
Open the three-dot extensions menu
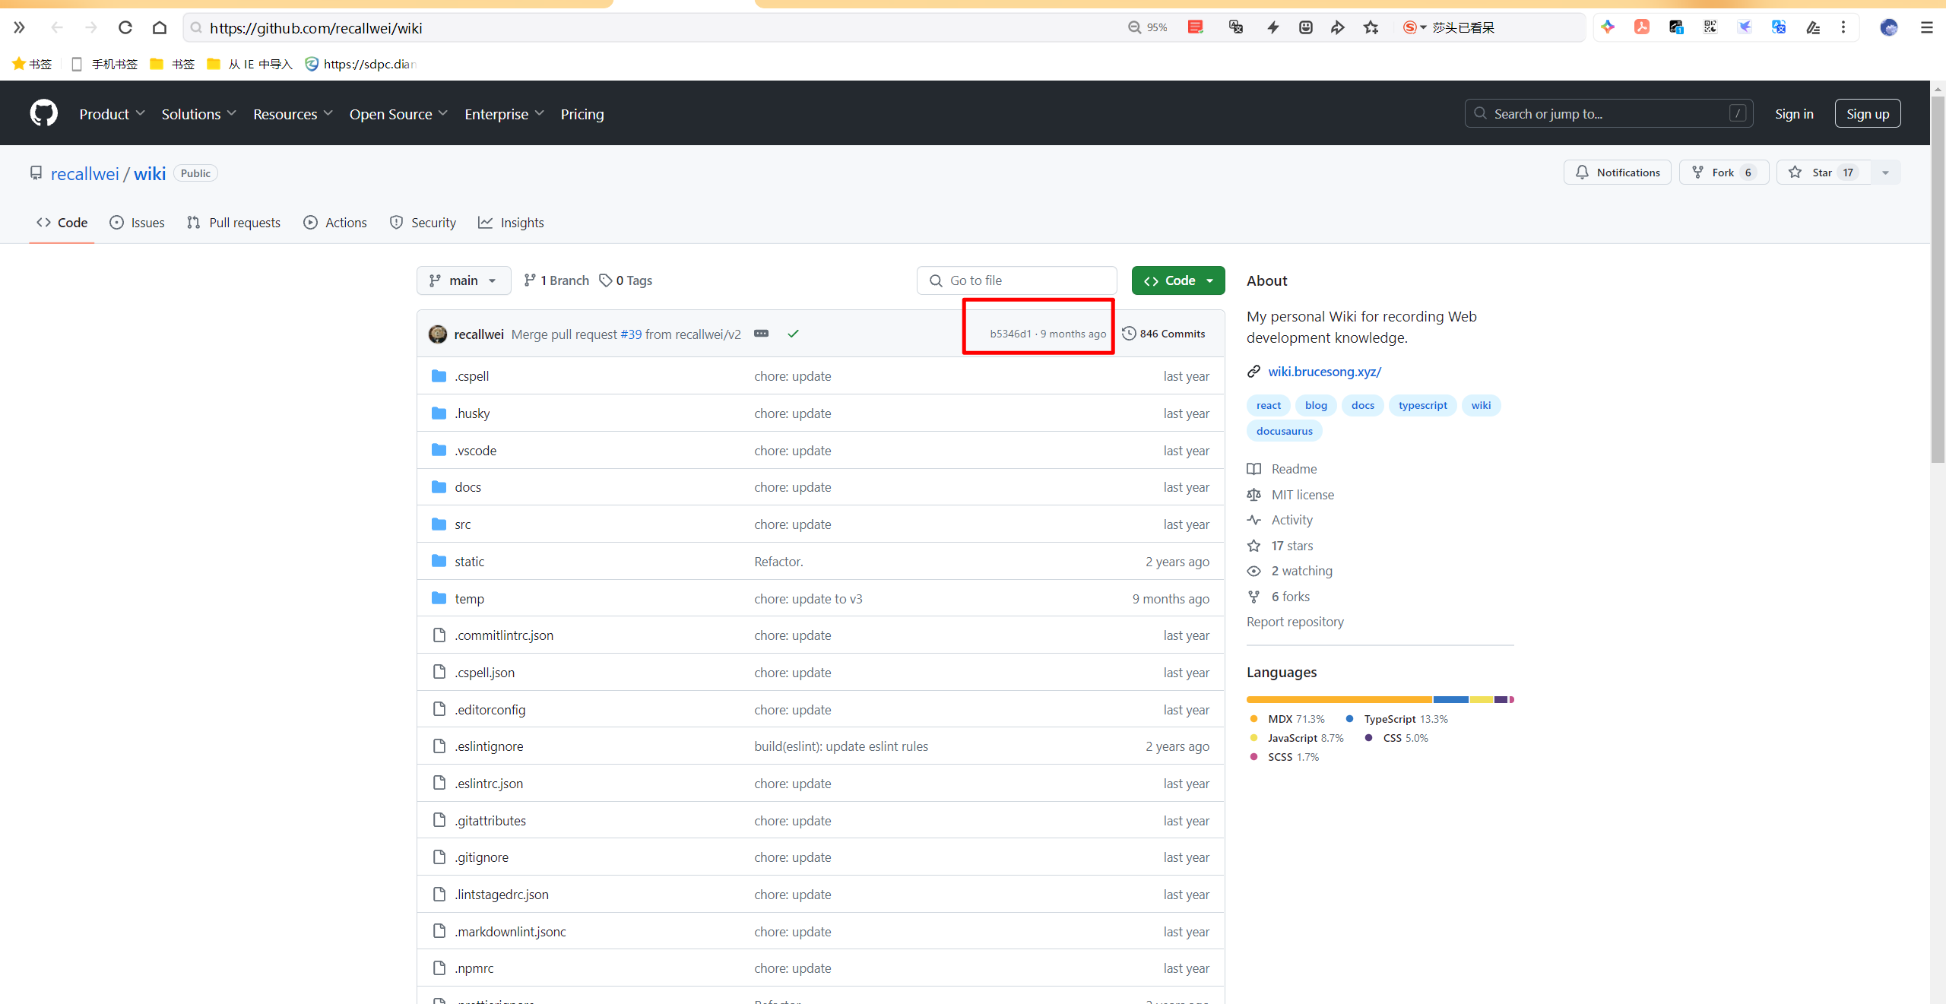[x=1843, y=27]
